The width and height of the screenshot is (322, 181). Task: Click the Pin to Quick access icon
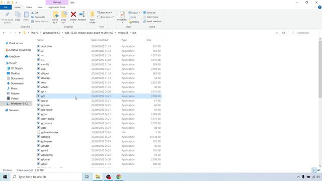7,15
